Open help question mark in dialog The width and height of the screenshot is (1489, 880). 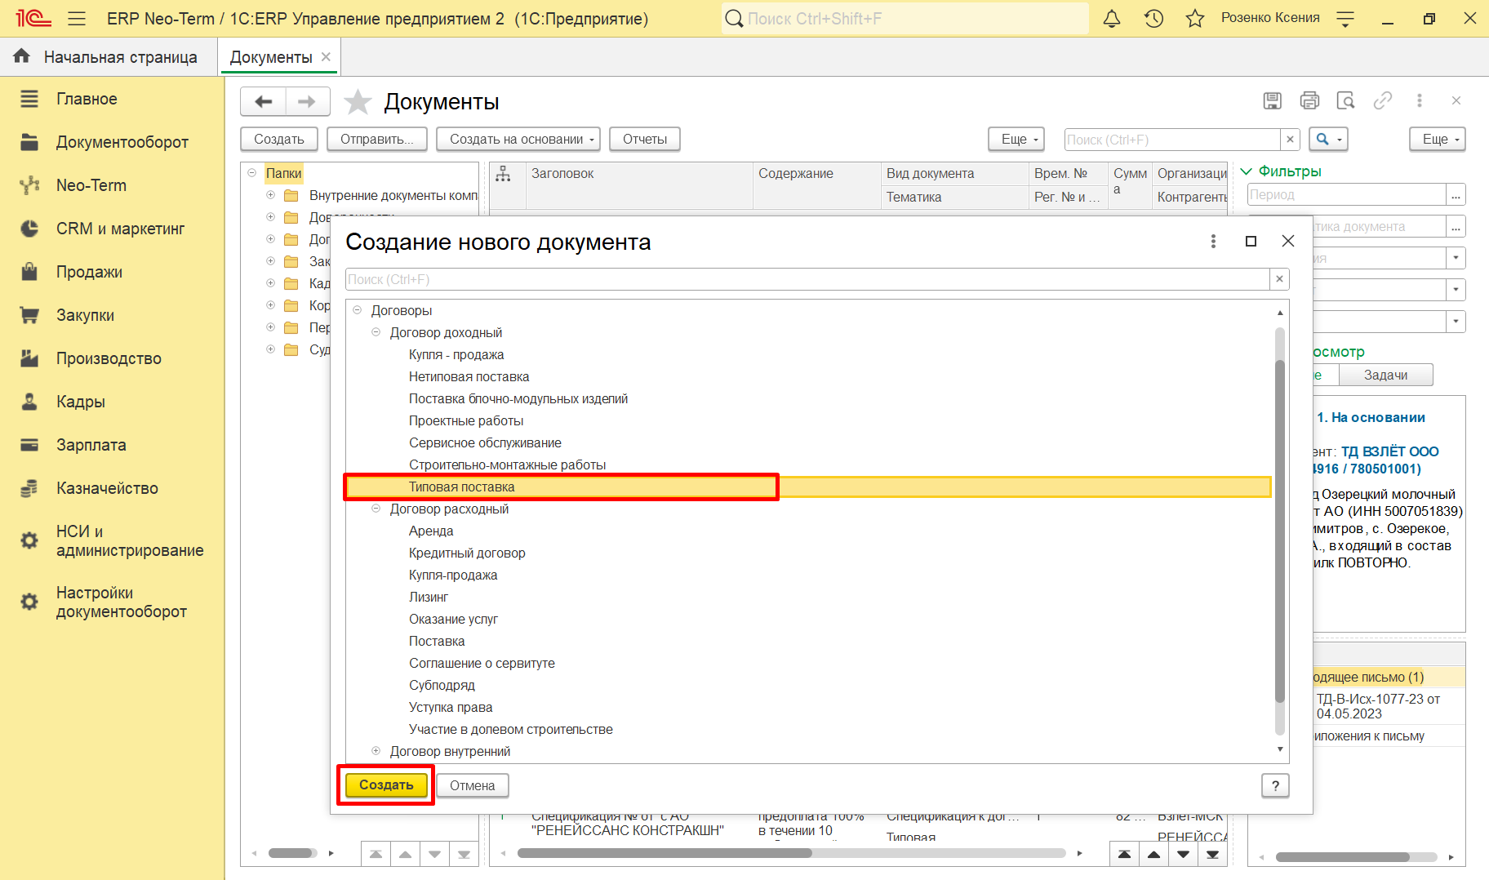click(x=1275, y=785)
